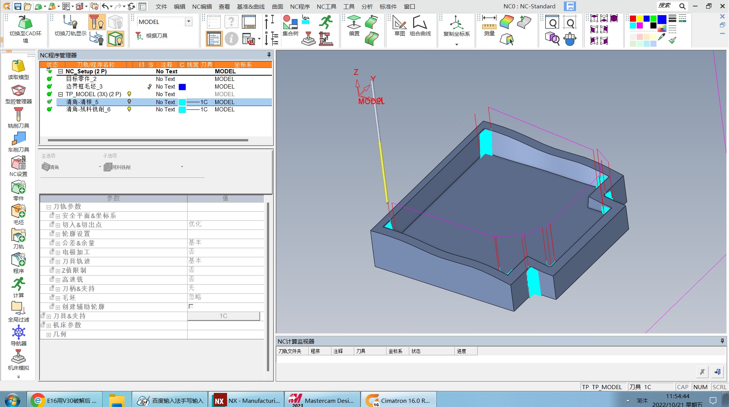Click blue color box of 边界框毛坯_3
The height and width of the screenshot is (407, 729).
(182, 87)
